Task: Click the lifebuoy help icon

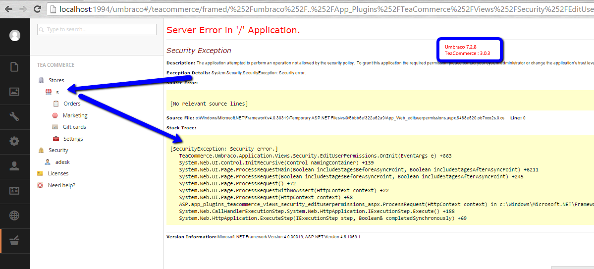Action: click(x=40, y=185)
